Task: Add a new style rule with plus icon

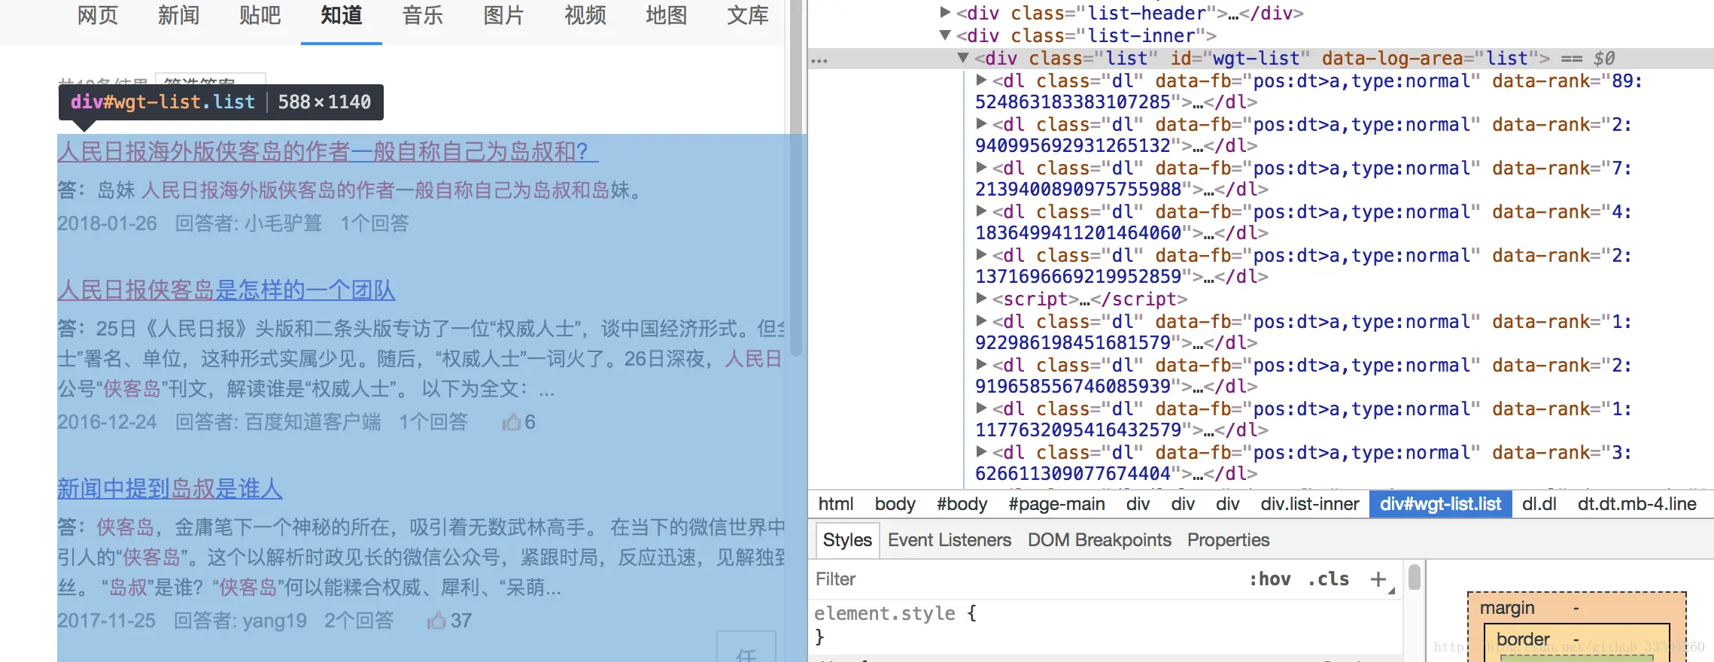Action: click(x=1378, y=579)
